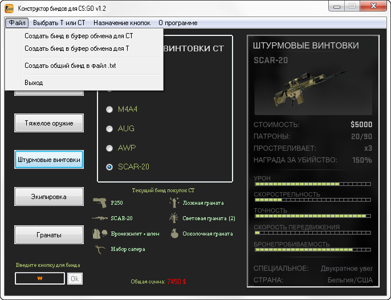Close the Конструктор биндов window
Screen dimensions: 391x300
(x=373, y=6)
